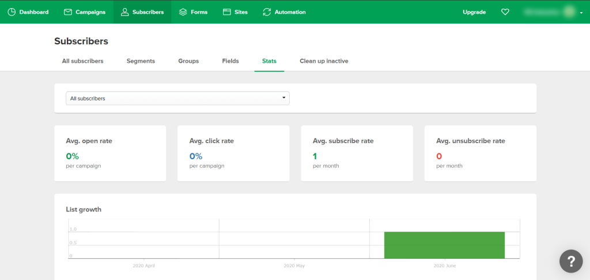Switch to the Segments tab

[141, 61]
